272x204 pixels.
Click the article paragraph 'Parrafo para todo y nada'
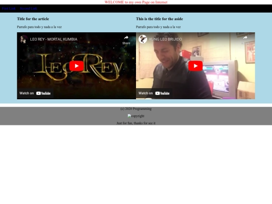pyautogui.click(x=39, y=27)
